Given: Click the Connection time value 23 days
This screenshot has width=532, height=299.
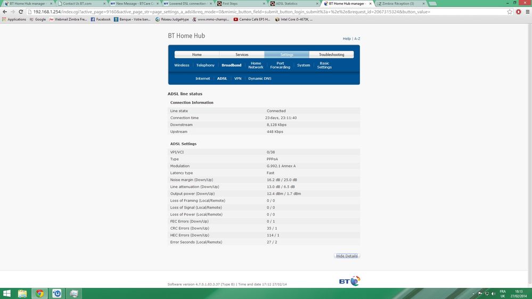Looking at the screenshot, I should point(281,118).
